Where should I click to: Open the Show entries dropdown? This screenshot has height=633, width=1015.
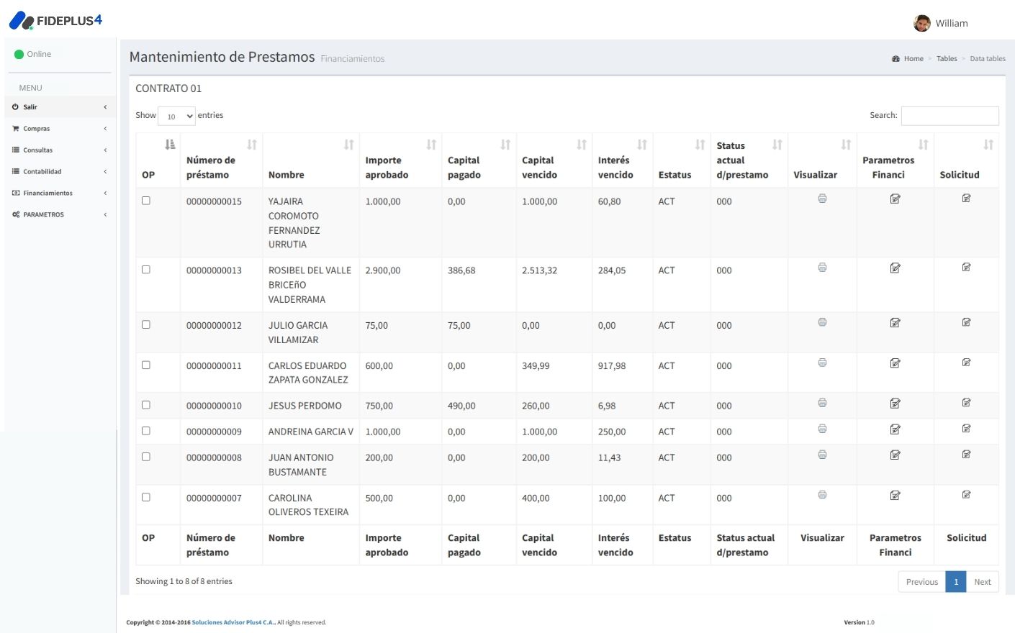click(x=176, y=115)
